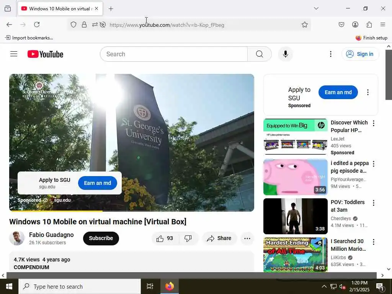Reload the page with refresh icon
Image resolution: width=392 pixels, height=294 pixels.
pos(37,24)
